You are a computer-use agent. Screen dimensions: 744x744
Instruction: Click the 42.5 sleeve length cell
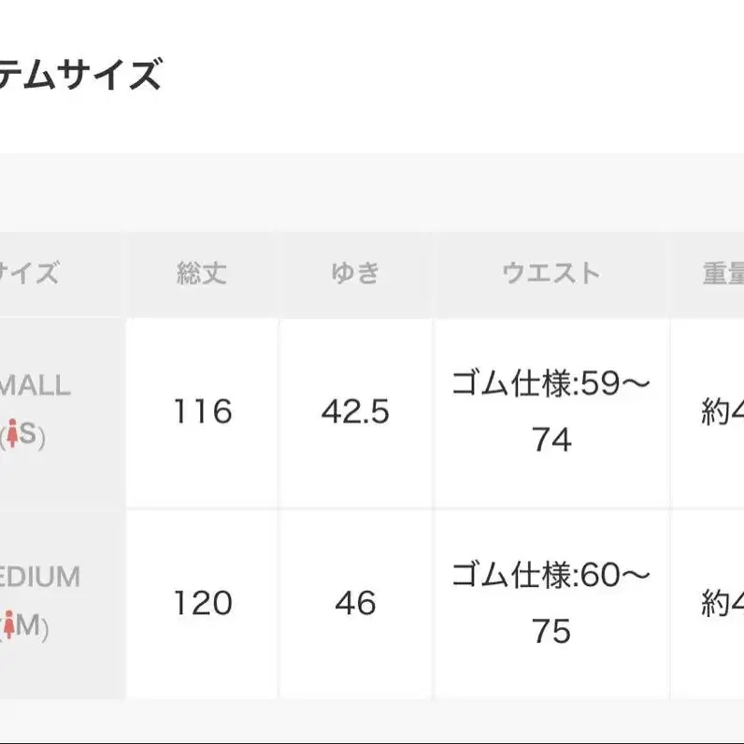[x=355, y=413]
